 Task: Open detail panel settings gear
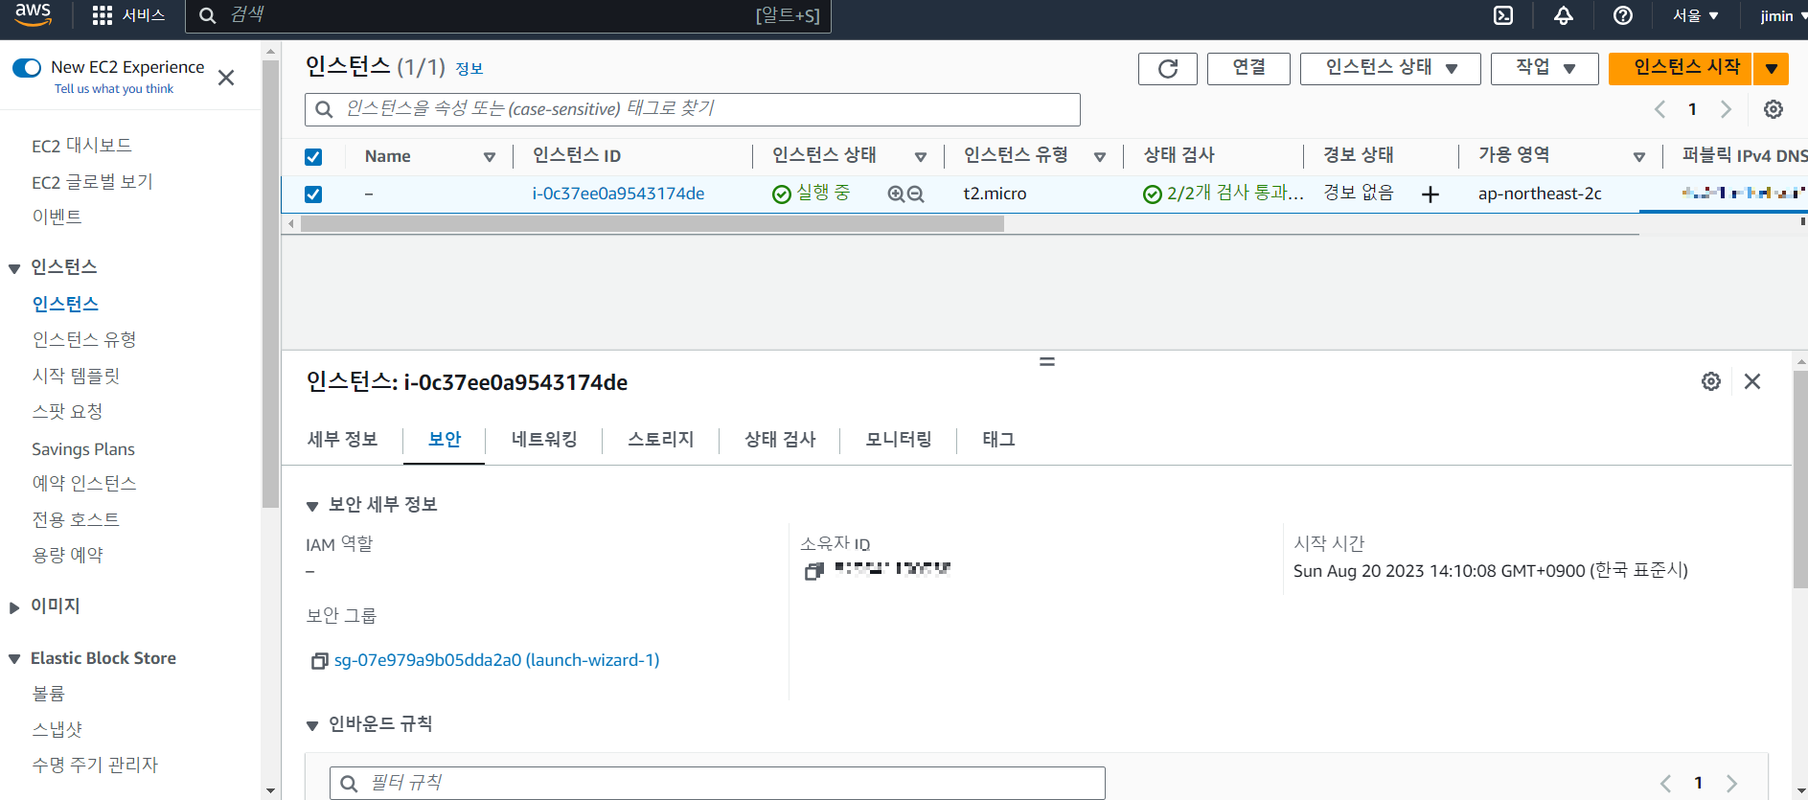click(x=1710, y=381)
